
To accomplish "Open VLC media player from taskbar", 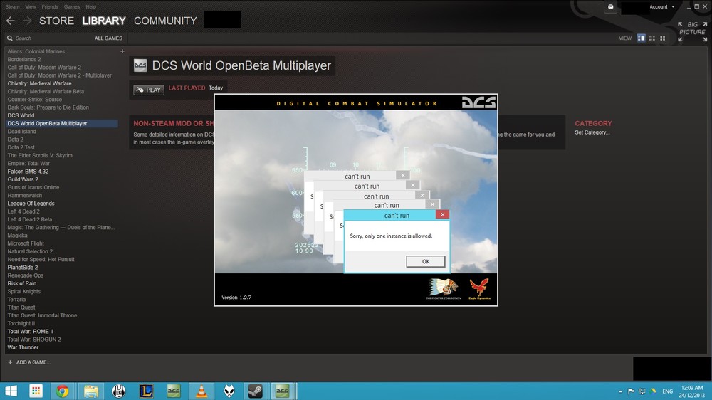I will tap(201, 391).
